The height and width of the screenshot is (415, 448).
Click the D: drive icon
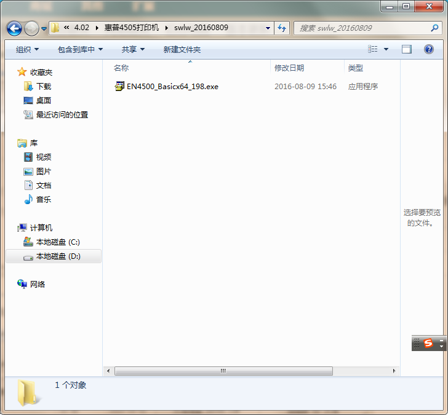click(x=28, y=258)
